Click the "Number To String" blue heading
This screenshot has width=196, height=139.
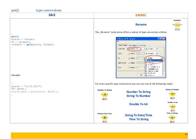[x=139, y=92]
